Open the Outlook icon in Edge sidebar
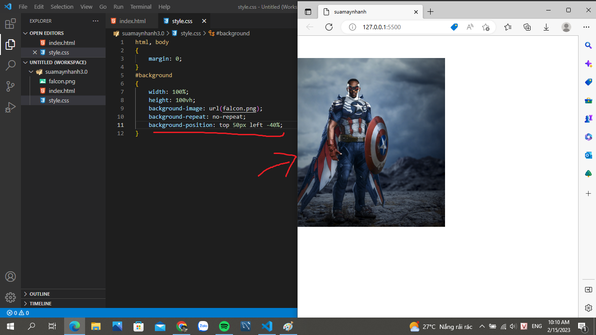 588,155
